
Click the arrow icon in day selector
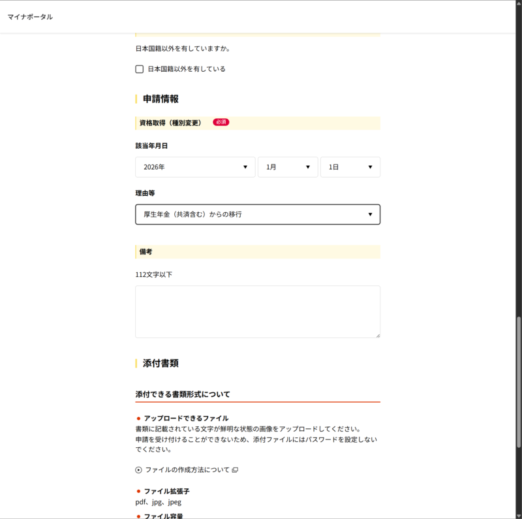[370, 167]
